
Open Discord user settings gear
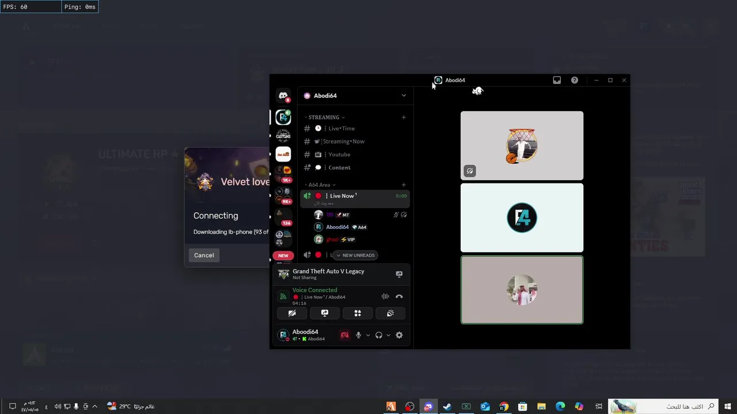pyautogui.click(x=399, y=335)
